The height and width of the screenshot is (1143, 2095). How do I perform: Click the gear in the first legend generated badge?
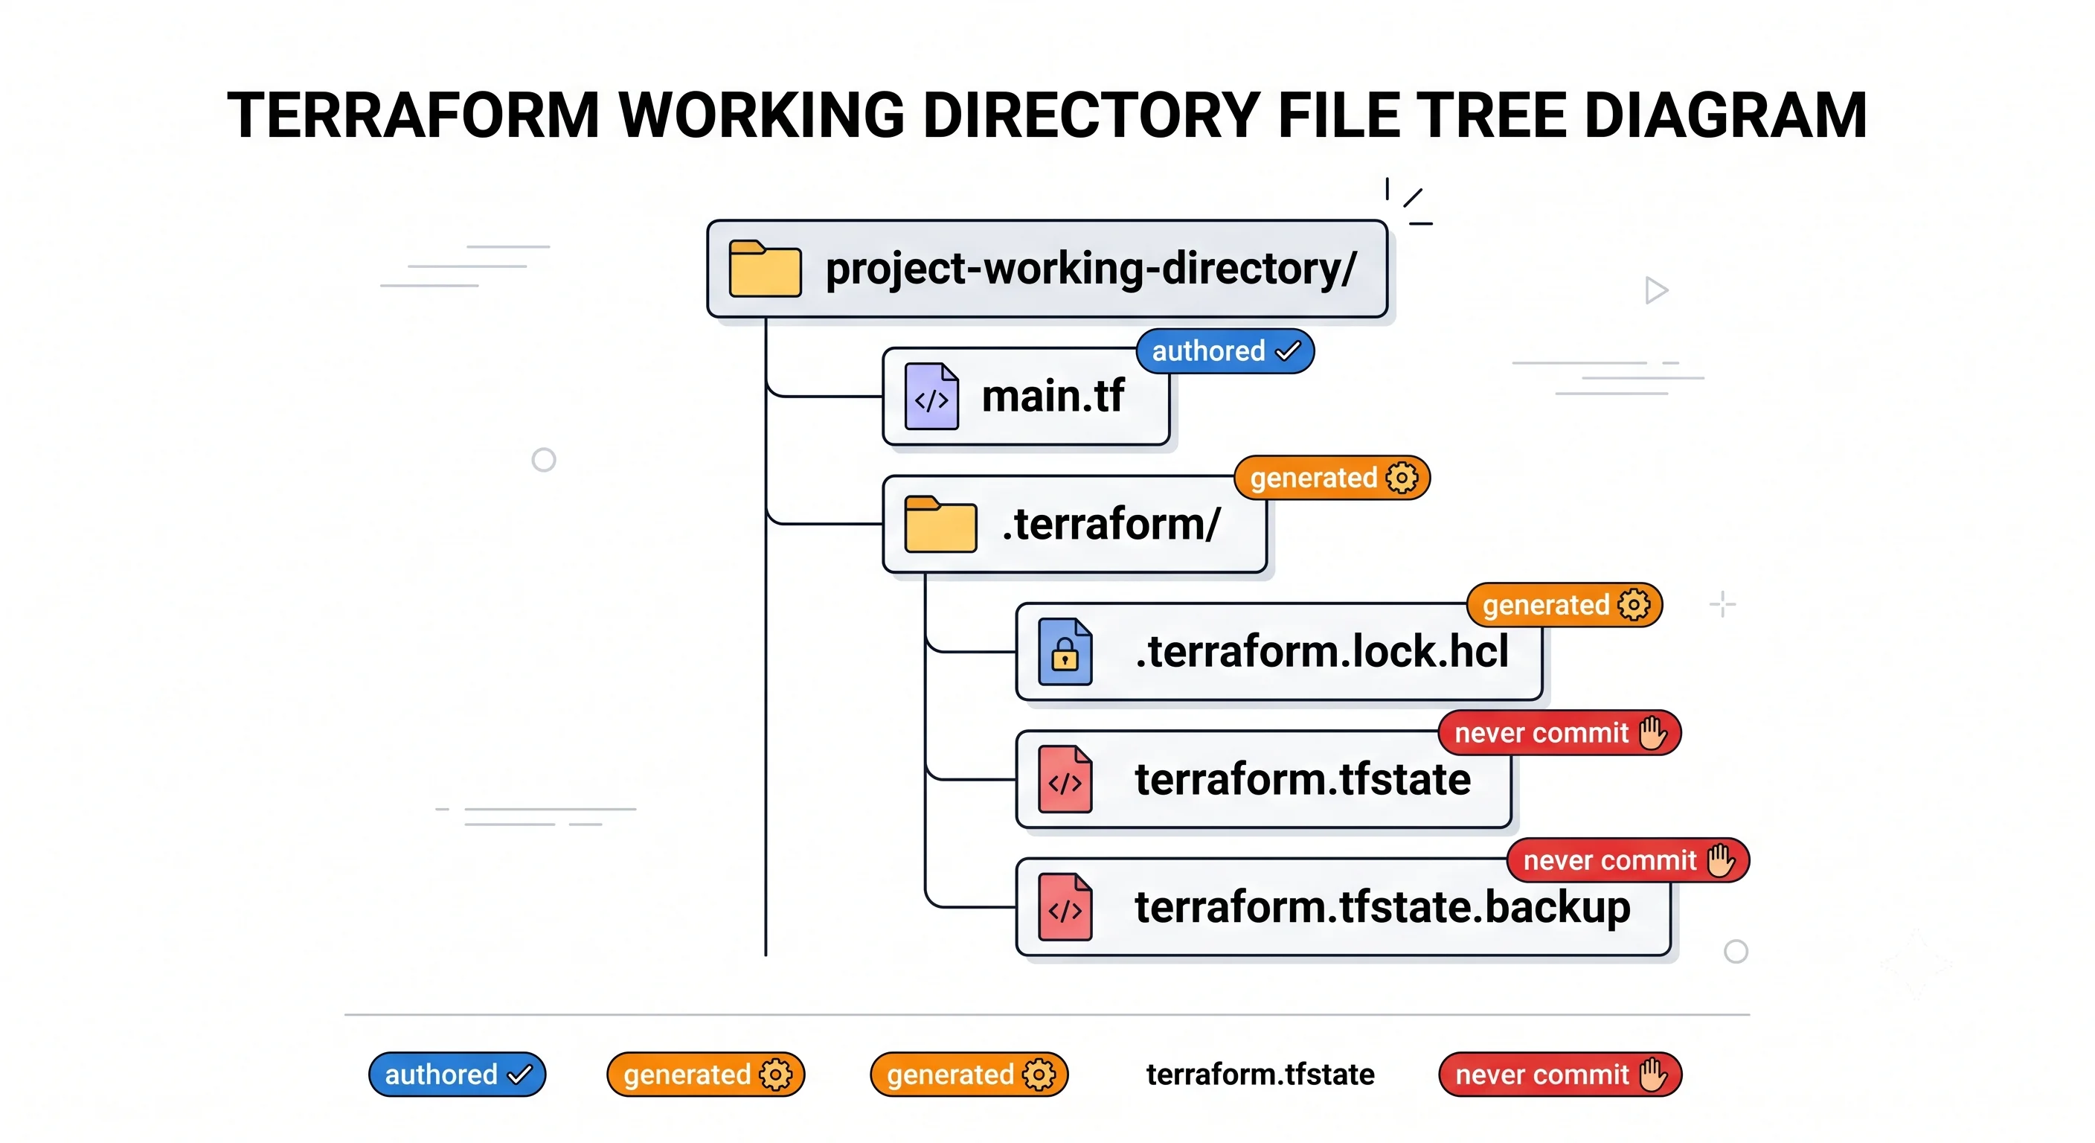tap(775, 1075)
